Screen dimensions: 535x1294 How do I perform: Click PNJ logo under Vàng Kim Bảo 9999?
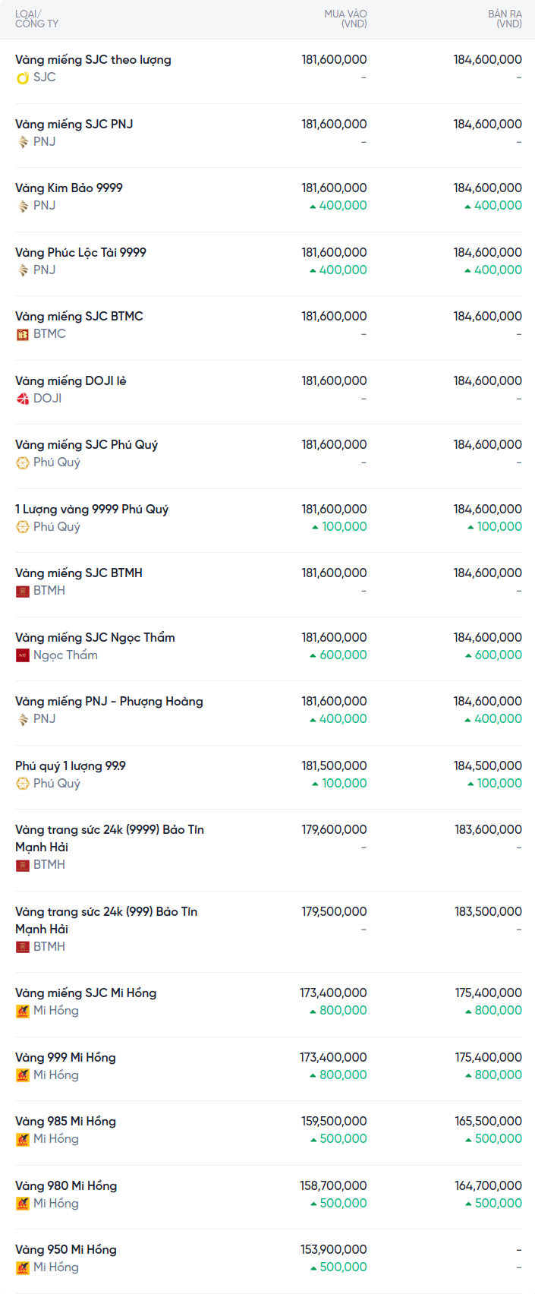(23, 206)
